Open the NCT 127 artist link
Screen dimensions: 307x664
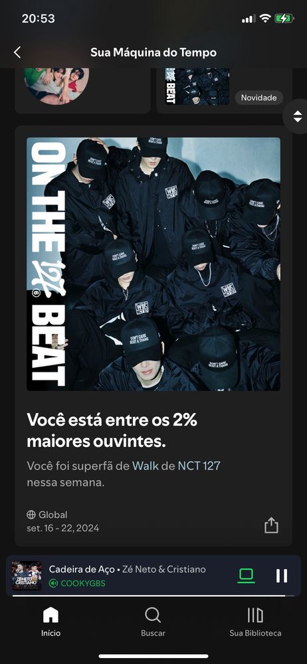point(199,466)
